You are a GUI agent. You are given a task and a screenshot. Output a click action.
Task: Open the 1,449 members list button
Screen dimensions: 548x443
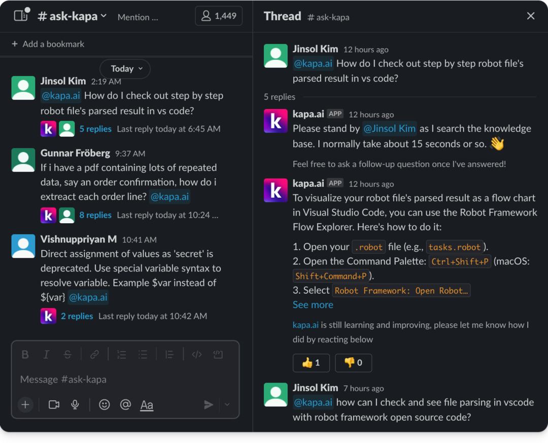click(219, 16)
